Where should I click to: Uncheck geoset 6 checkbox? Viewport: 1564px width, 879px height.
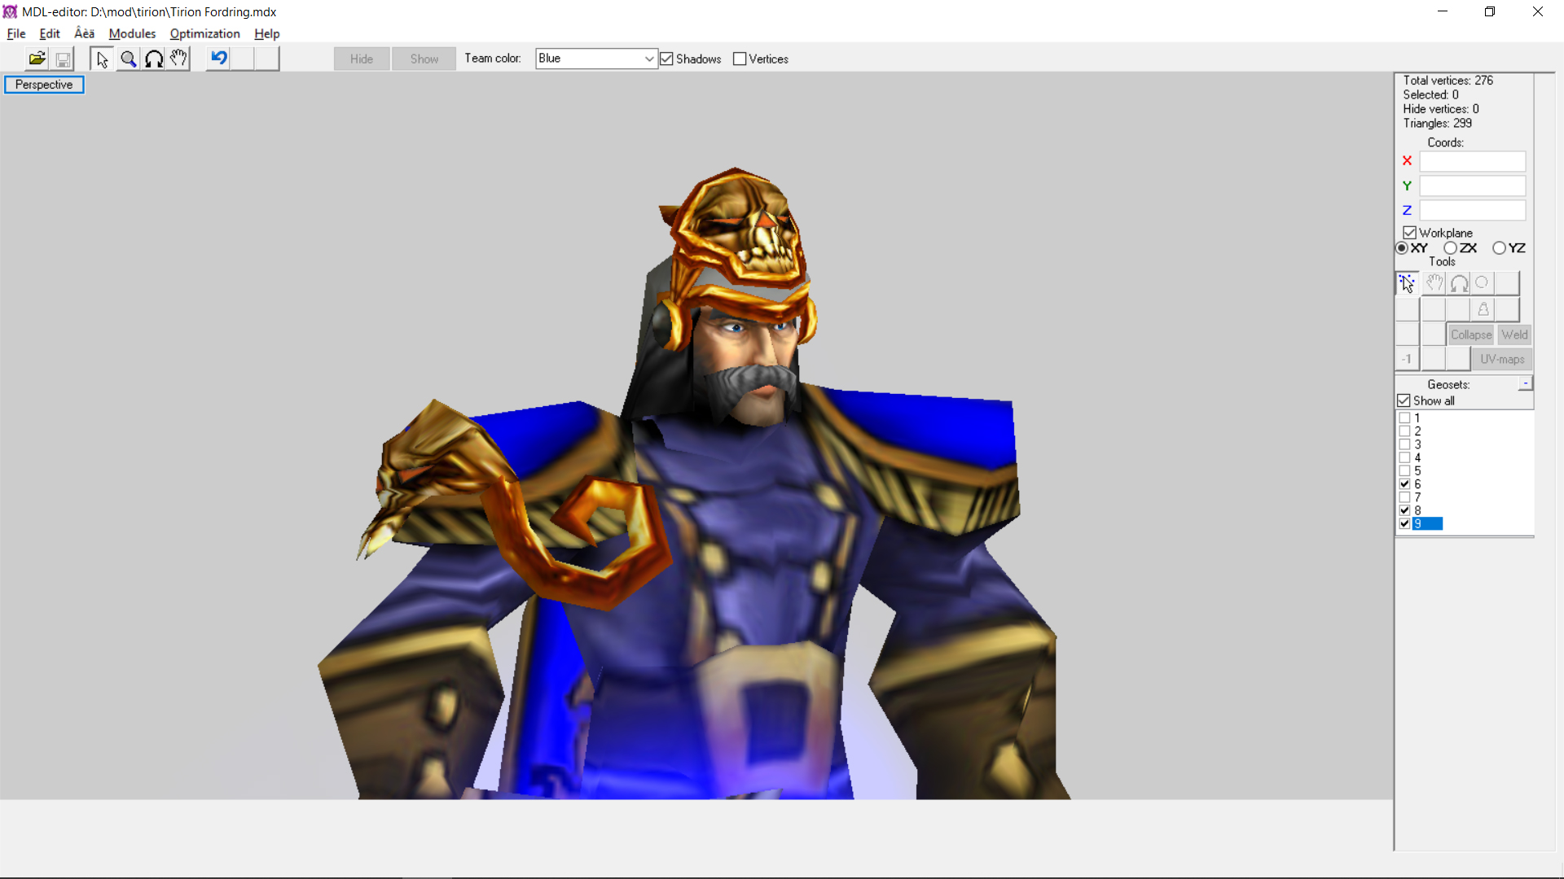1404,484
